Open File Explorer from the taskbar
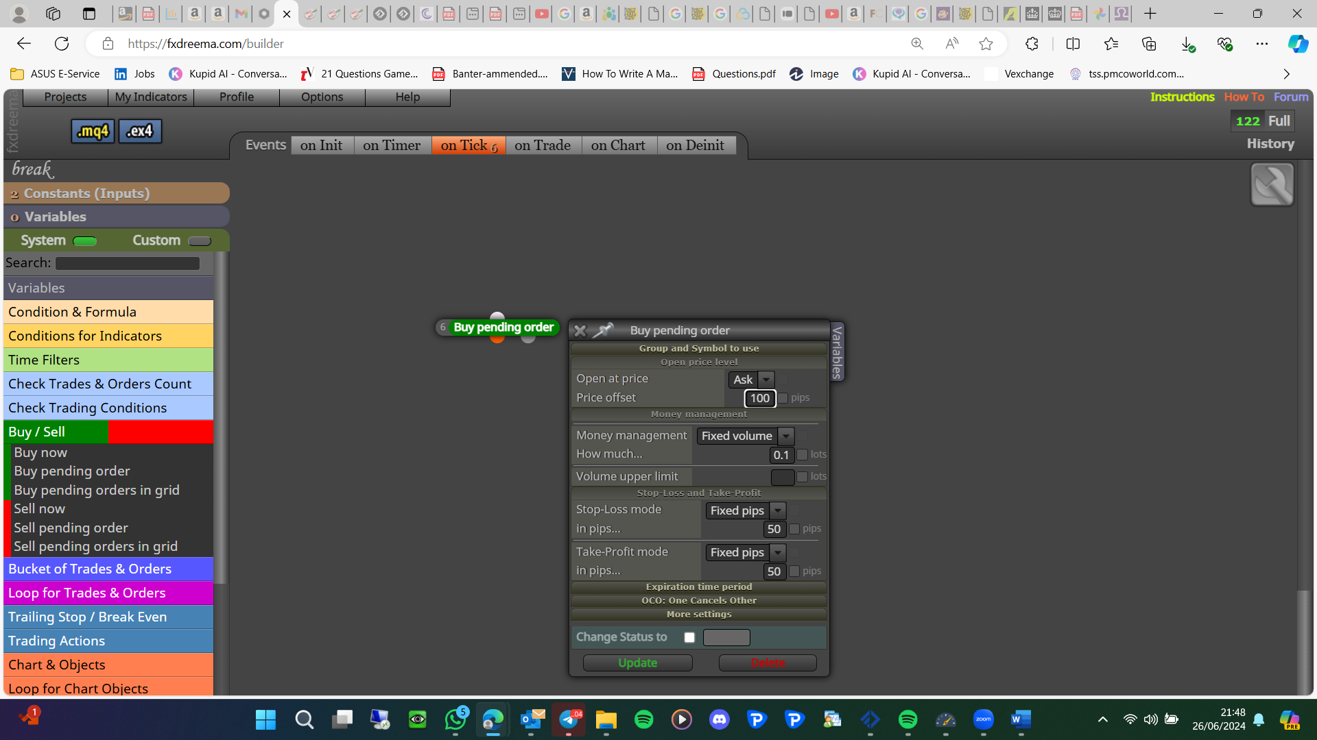This screenshot has height=740, width=1317. [x=606, y=719]
